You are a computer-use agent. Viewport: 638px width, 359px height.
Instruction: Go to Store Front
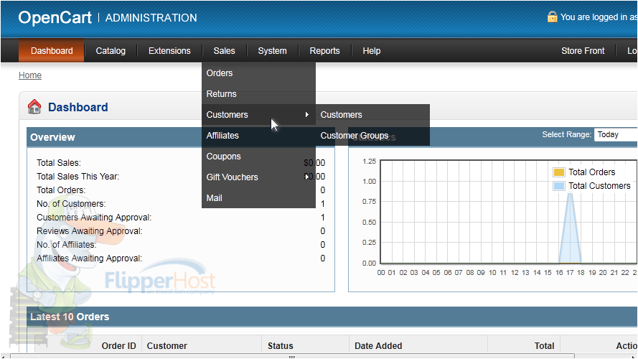(583, 51)
